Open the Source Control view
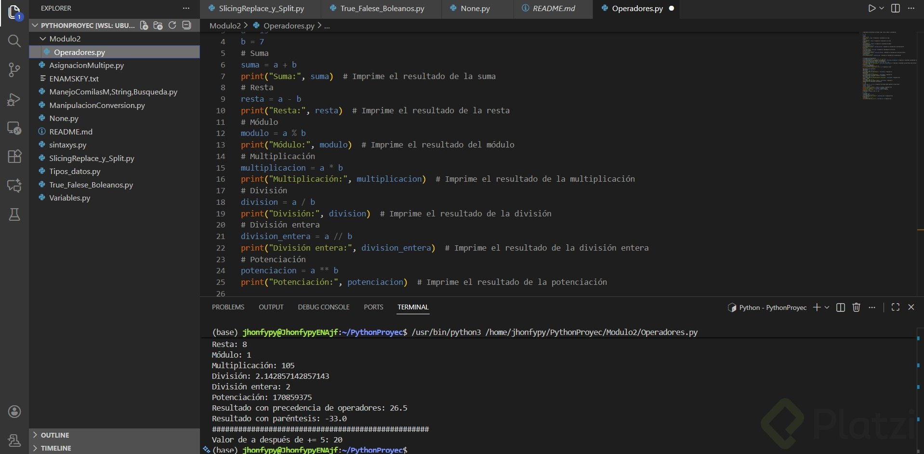Image resolution: width=924 pixels, height=454 pixels. tap(14, 70)
